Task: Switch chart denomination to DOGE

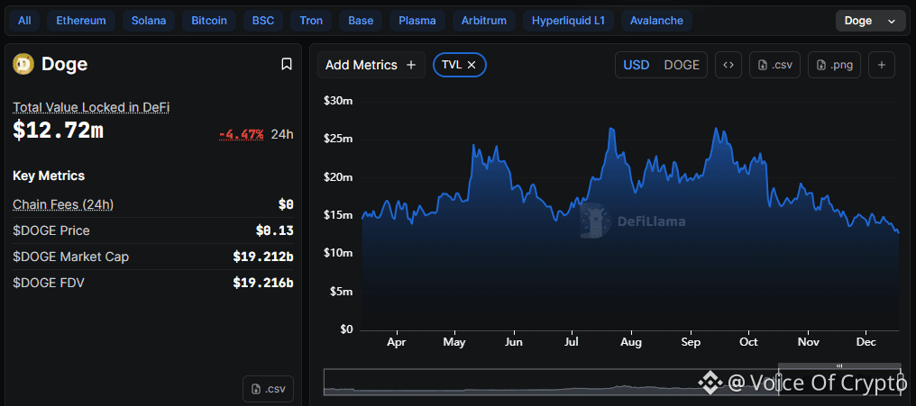Action: [x=682, y=65]
